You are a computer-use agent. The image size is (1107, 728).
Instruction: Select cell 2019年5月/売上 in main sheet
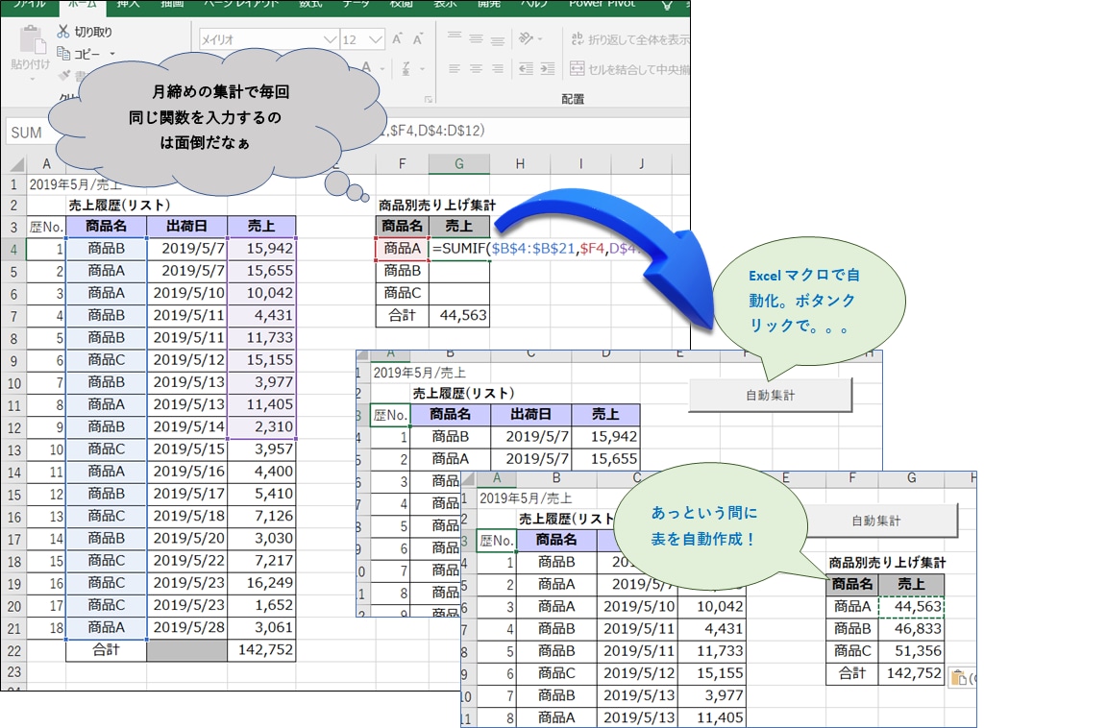74,184
